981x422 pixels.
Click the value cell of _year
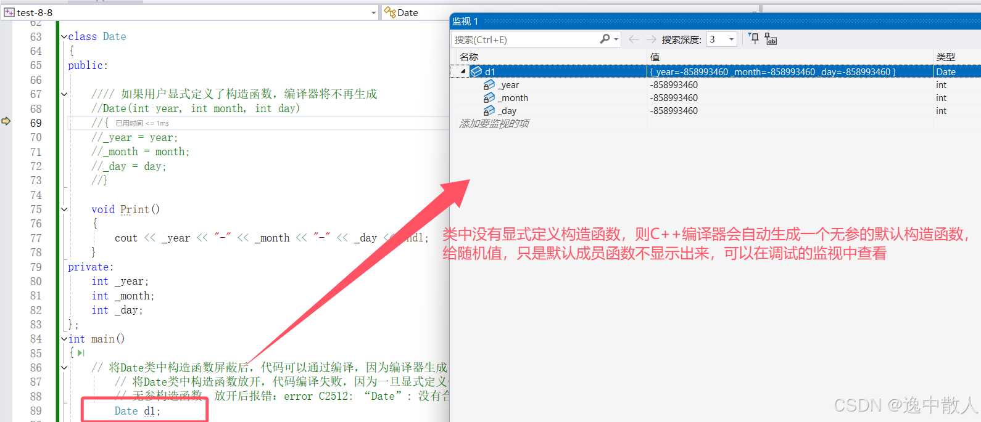(x=790, y=85)
